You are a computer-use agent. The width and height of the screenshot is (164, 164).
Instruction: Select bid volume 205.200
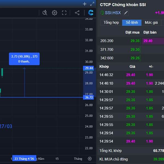coord(107,41)
